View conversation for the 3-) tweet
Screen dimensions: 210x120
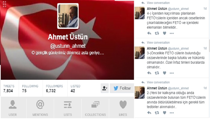pyautogui.click(x=158, y=43)
